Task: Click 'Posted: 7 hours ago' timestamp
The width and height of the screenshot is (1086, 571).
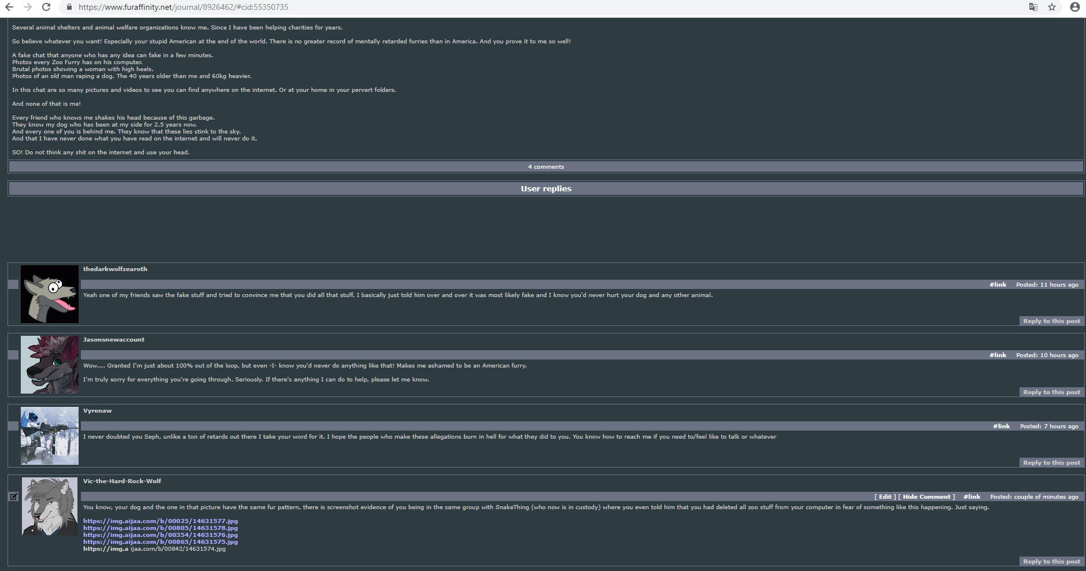Action: point(1049,426)
